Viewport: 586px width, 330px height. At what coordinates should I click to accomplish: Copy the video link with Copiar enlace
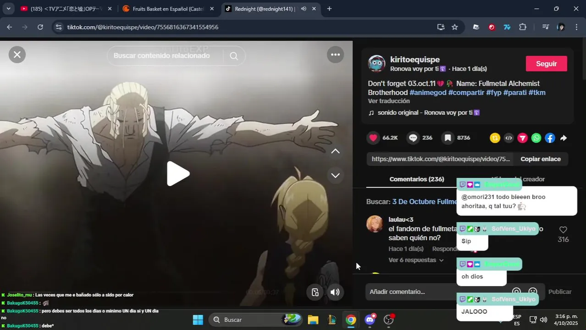click(541, 159)
